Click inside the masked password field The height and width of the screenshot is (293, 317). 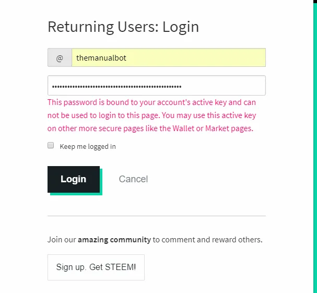click(157, 86)
